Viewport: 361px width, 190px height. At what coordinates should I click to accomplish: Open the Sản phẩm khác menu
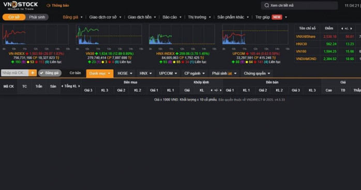point(233,17)
